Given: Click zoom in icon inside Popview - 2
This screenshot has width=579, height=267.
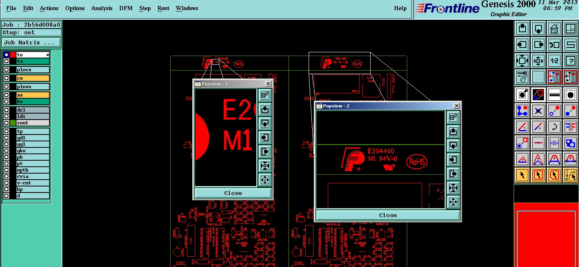Looking at the screenshot, I should pyautogui.click(x=453, y=188).
